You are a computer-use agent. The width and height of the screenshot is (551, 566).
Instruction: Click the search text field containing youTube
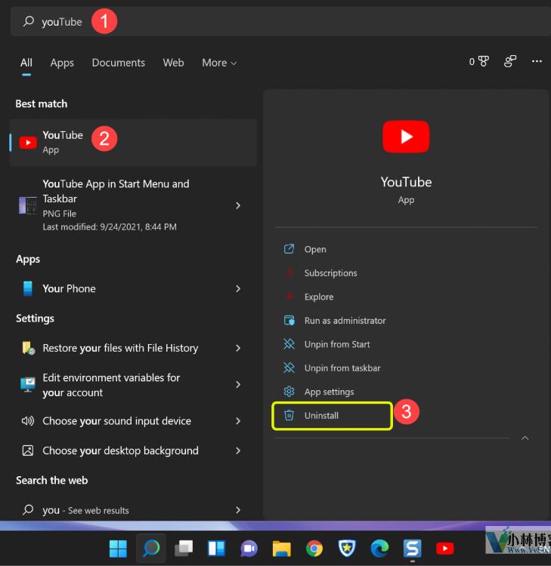click(280, 21)
